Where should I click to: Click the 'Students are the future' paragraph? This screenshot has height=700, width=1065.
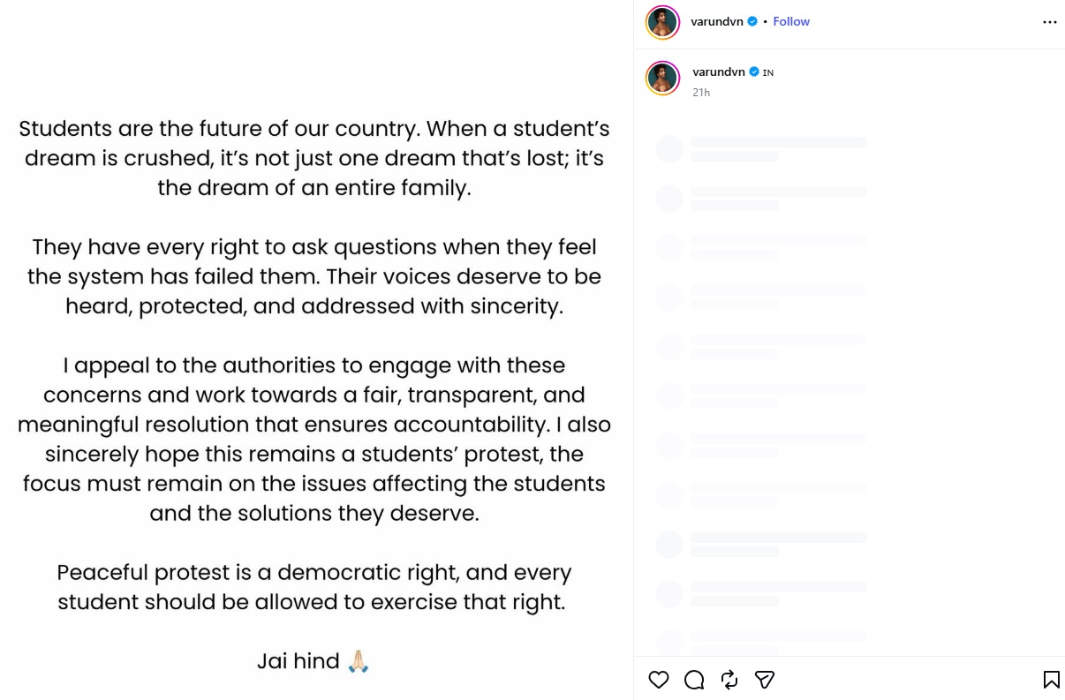pos(314,158)
